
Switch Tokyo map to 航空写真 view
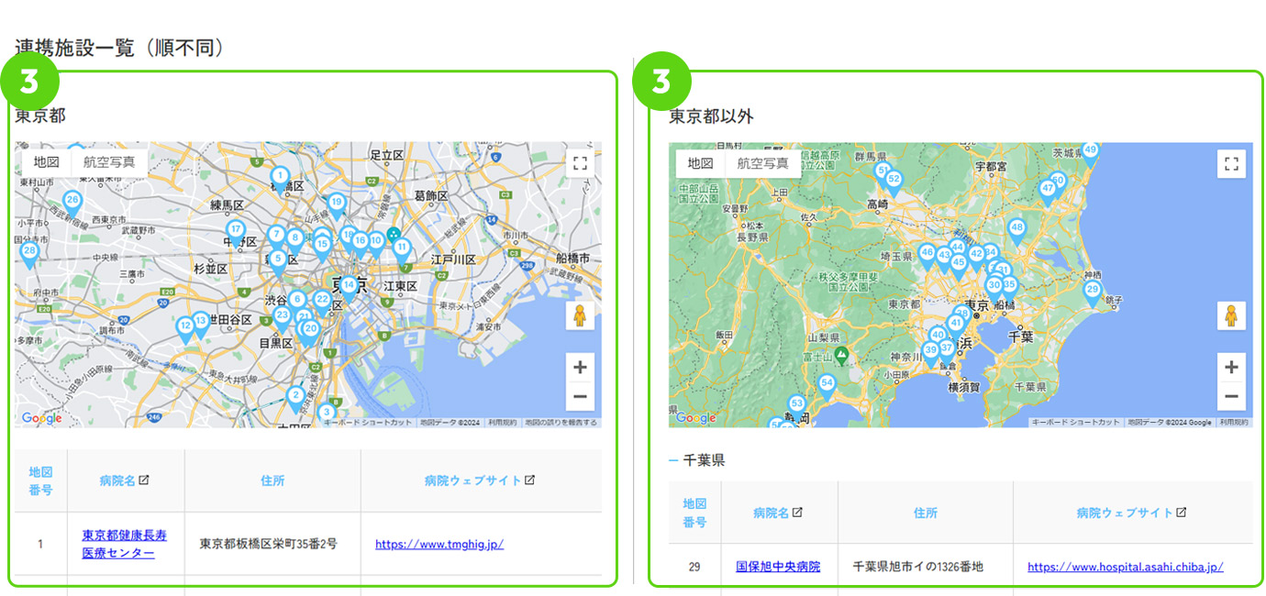(x=109, y=162)
